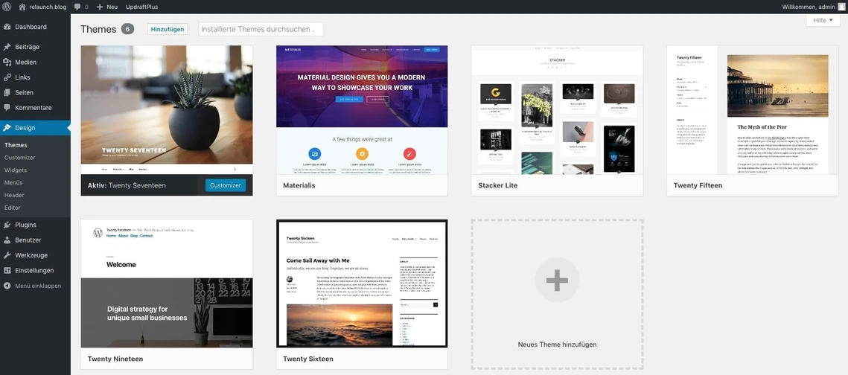The height and width of the screenshot is (375, 848).
Task: Click the plus Neu icon in admin bar
Action: [x=100, y=7]
